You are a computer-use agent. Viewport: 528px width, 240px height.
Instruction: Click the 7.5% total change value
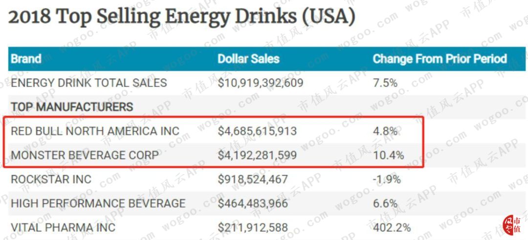click(385, 83)
